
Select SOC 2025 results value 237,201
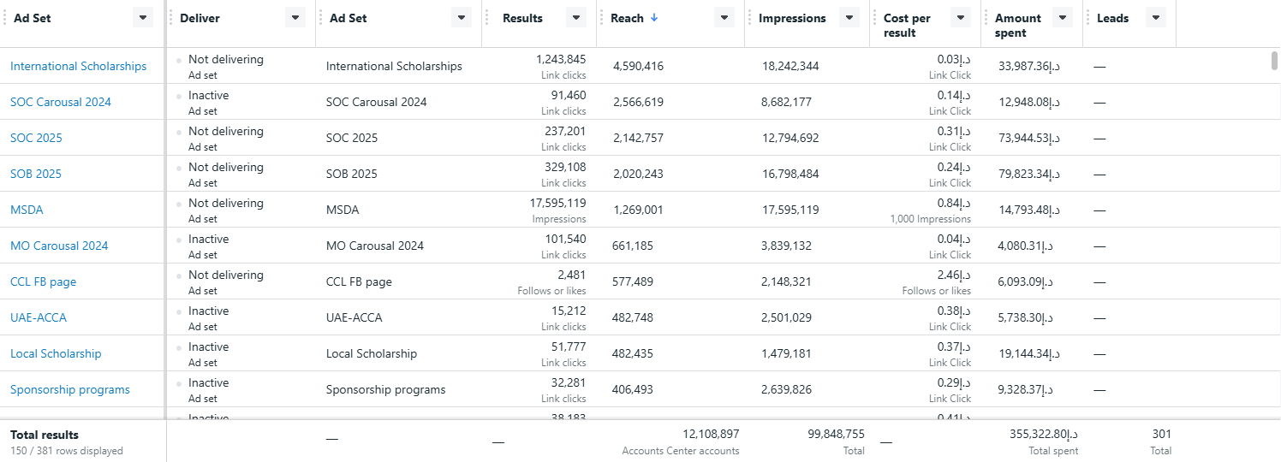point(565,131)
